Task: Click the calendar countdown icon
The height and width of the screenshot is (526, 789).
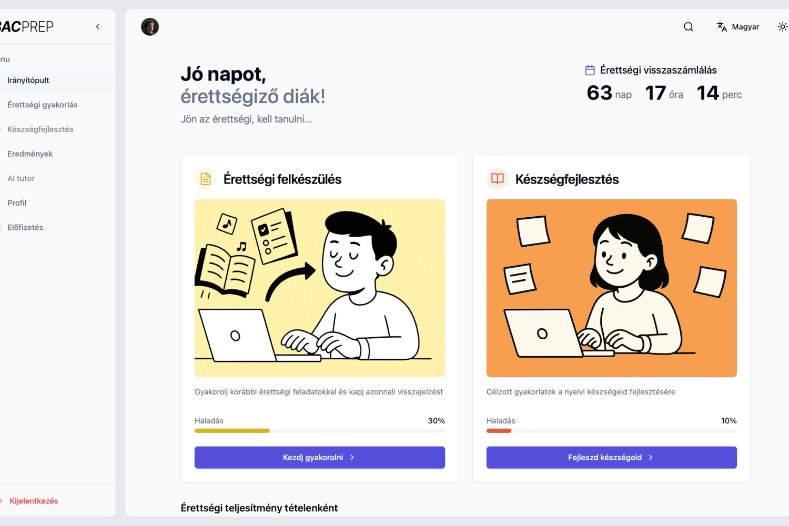Action: click(x=590, y=70)
